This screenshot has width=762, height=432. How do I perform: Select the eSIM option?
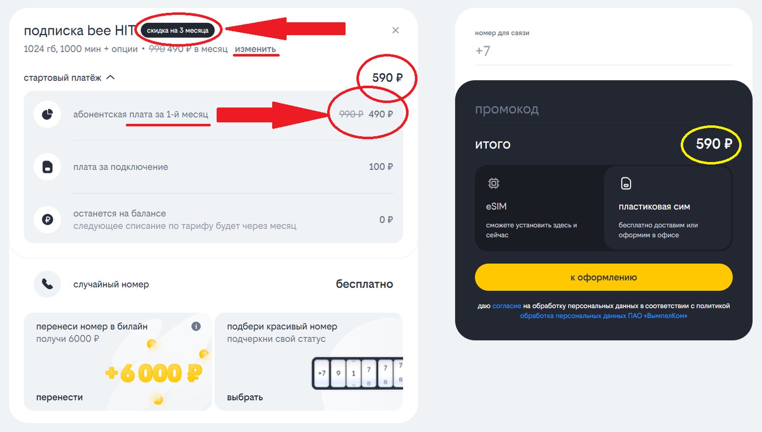pos(539,208)
